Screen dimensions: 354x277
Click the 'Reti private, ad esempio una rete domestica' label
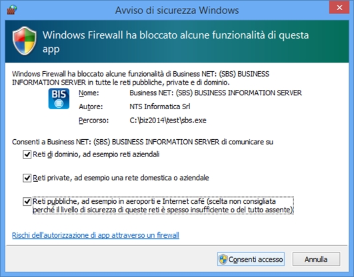click(121, 178)
